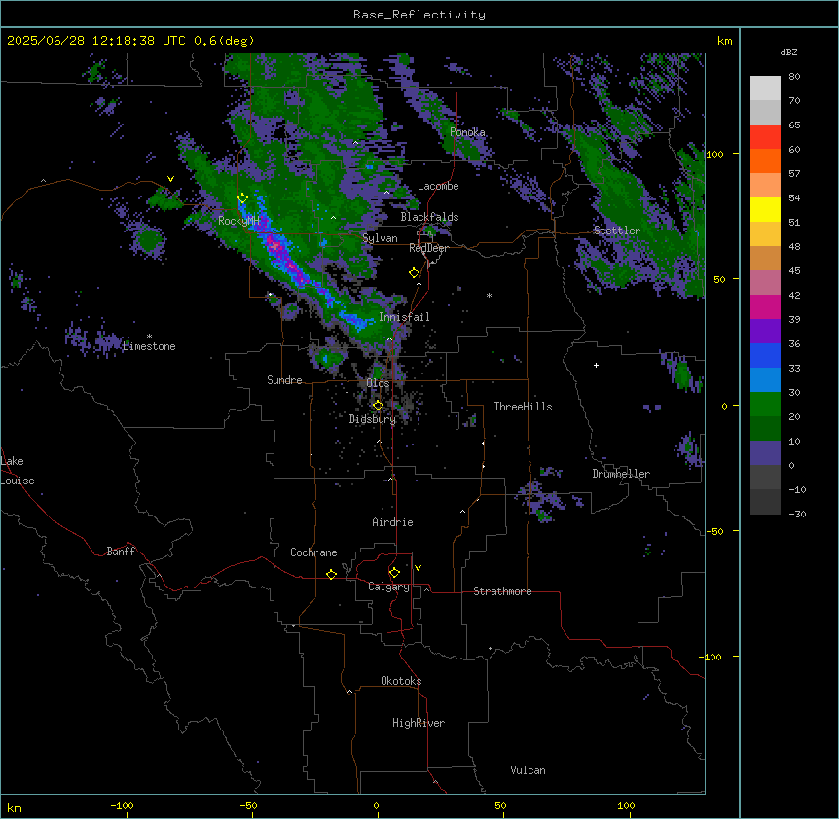Click the Vulcan town label
839x819 pixels.
528,770
